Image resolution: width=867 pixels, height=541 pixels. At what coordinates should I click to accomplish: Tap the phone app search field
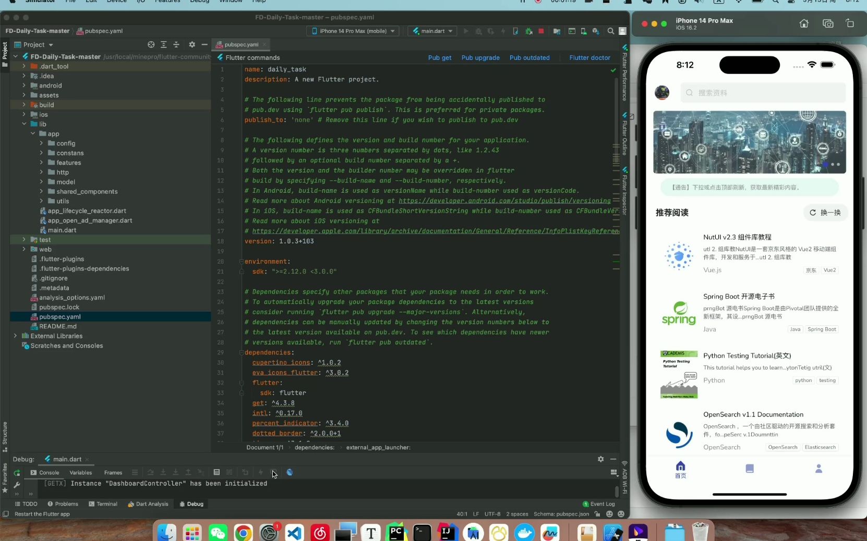(x=763, y=93)
